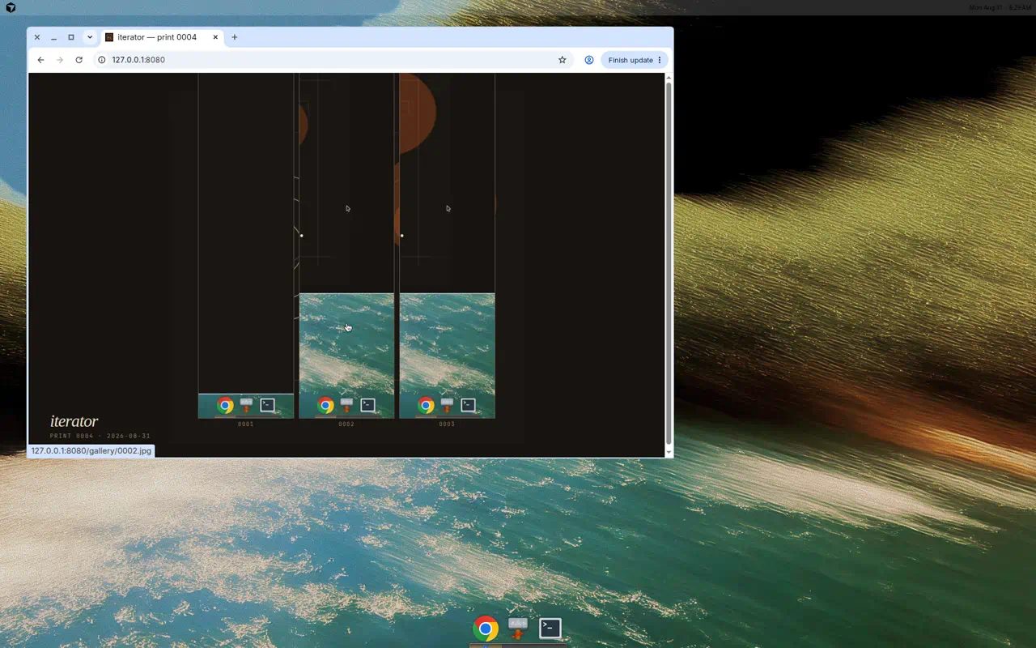Open gallery thumbnail labeled 0001

point(246,245)
